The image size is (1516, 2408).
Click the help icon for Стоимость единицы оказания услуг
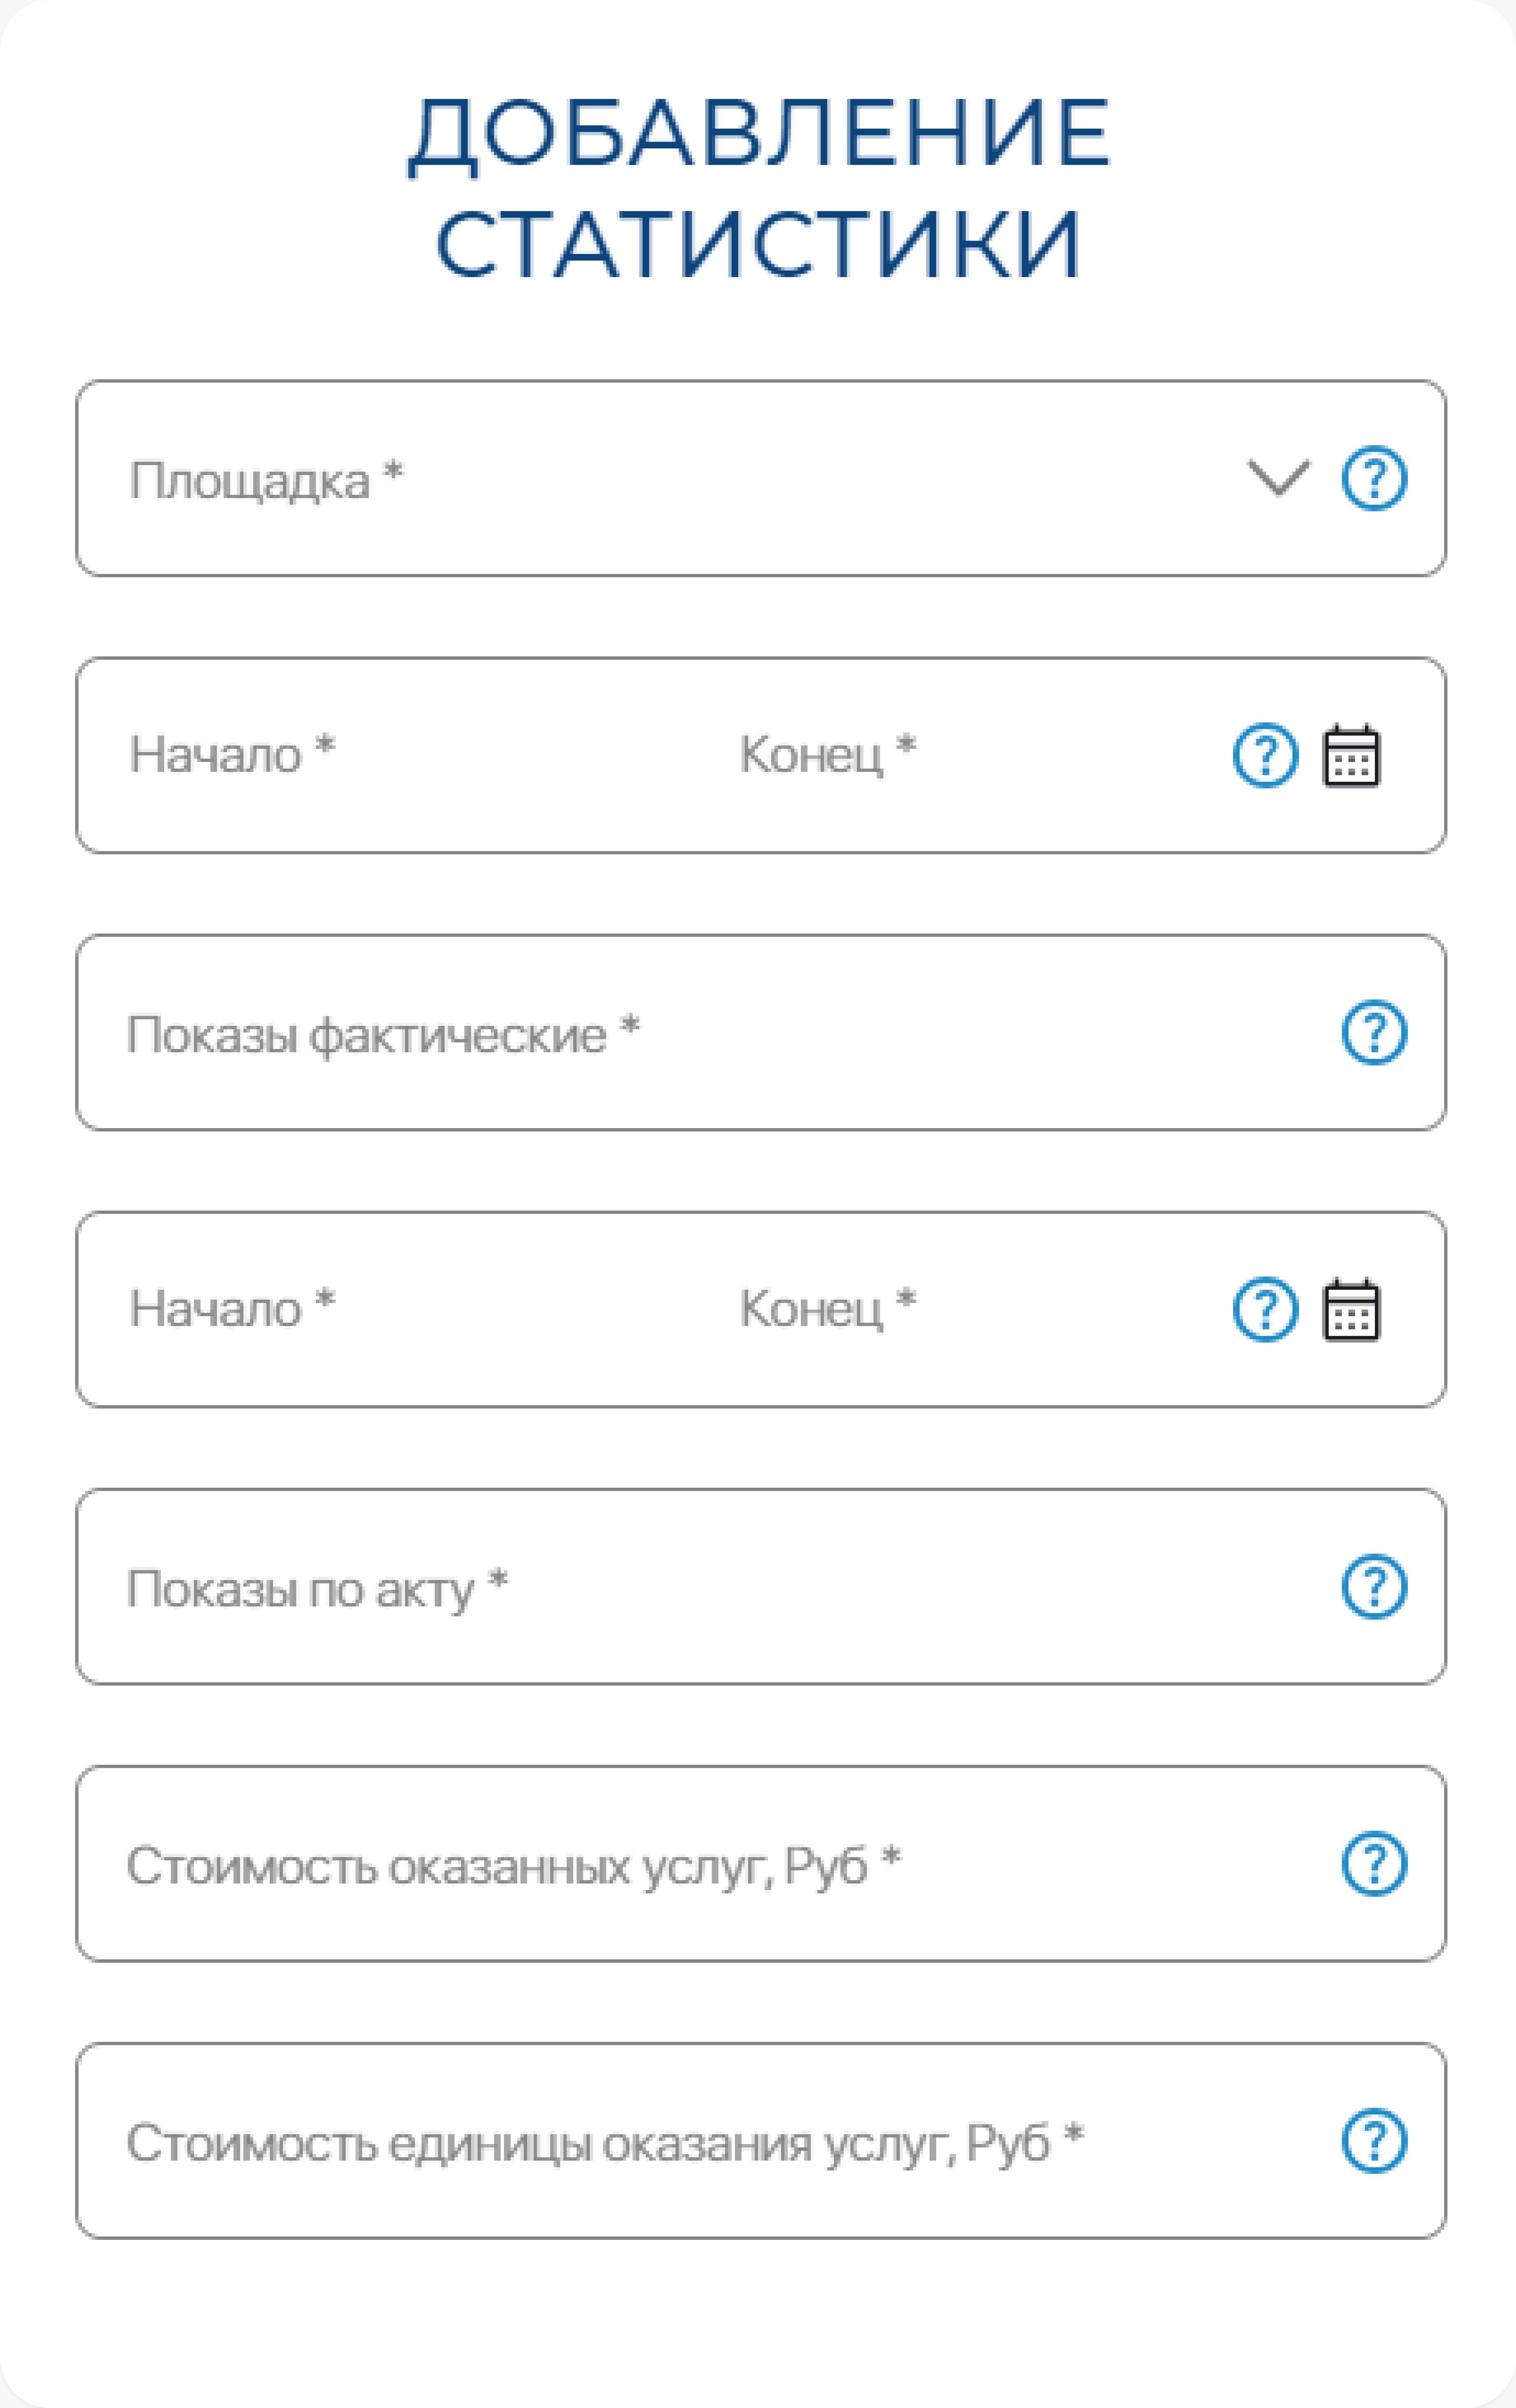pyautogui.click(x=1374, y=2140)
